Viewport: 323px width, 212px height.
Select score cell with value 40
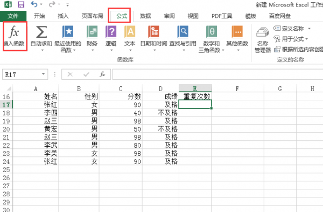tap(121, 113)
